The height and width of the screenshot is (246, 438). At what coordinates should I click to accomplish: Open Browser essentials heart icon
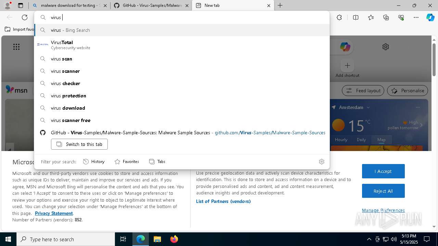coord(401,17)
